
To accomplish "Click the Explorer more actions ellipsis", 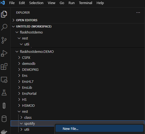I will pos(138,13).
